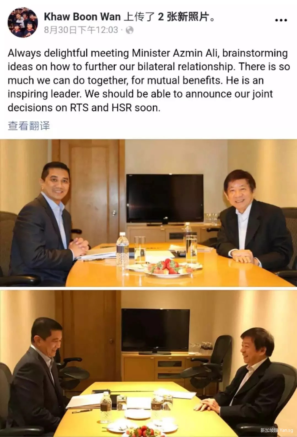
Task: Click the globe public privacy icon
Action: point(129,30)
